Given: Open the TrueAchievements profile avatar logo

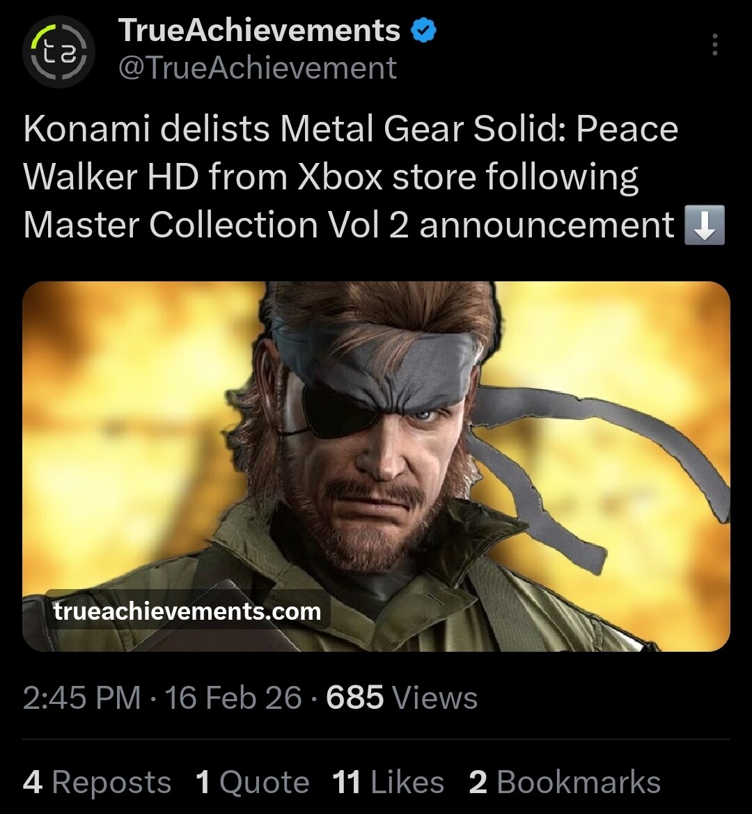Looking at the screenshot, I should click(x=57, y=51).
